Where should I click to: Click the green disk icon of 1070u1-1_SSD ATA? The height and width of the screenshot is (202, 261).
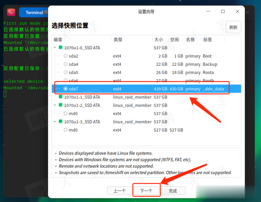coord(61,97)
